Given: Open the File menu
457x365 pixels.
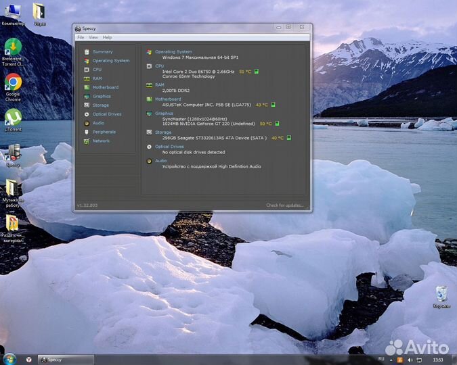Looking at the screenshot, I should [81, 37].
